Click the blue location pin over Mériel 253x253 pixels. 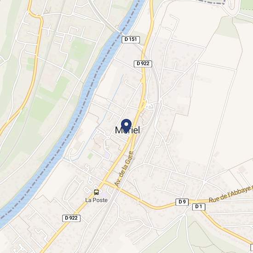126,126
